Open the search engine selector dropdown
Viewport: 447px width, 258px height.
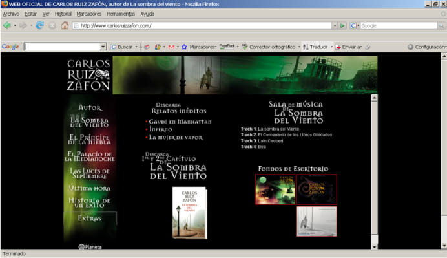[359, 26]
